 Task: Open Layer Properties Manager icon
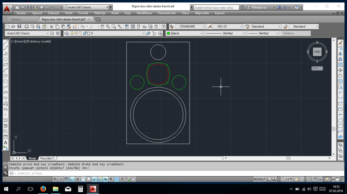click(66, 33)
